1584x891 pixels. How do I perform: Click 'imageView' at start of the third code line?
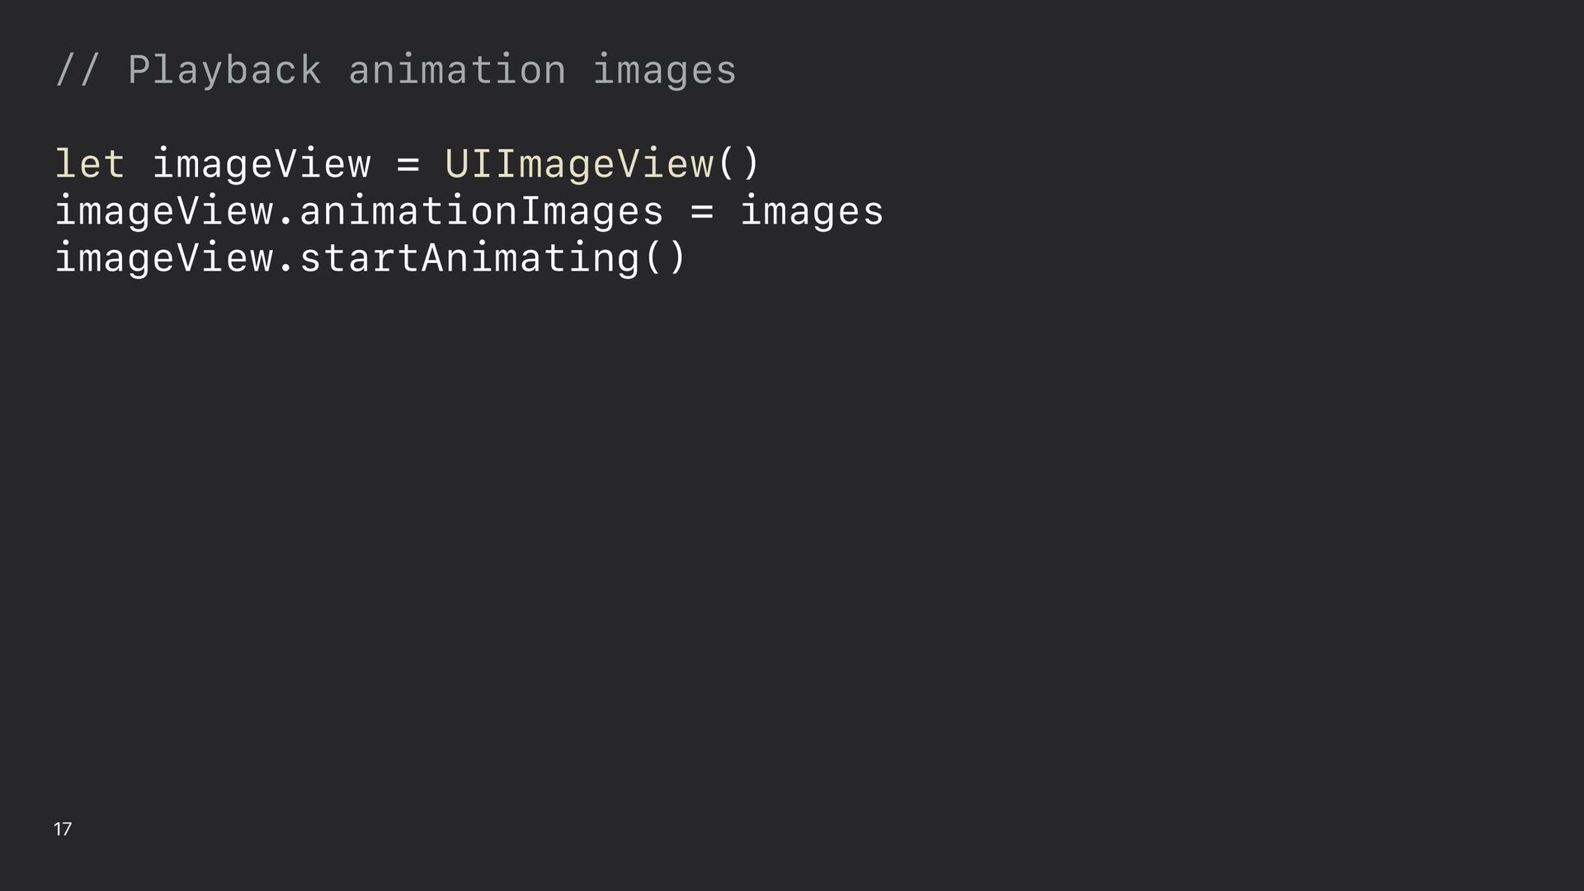(x=164, y=257)
